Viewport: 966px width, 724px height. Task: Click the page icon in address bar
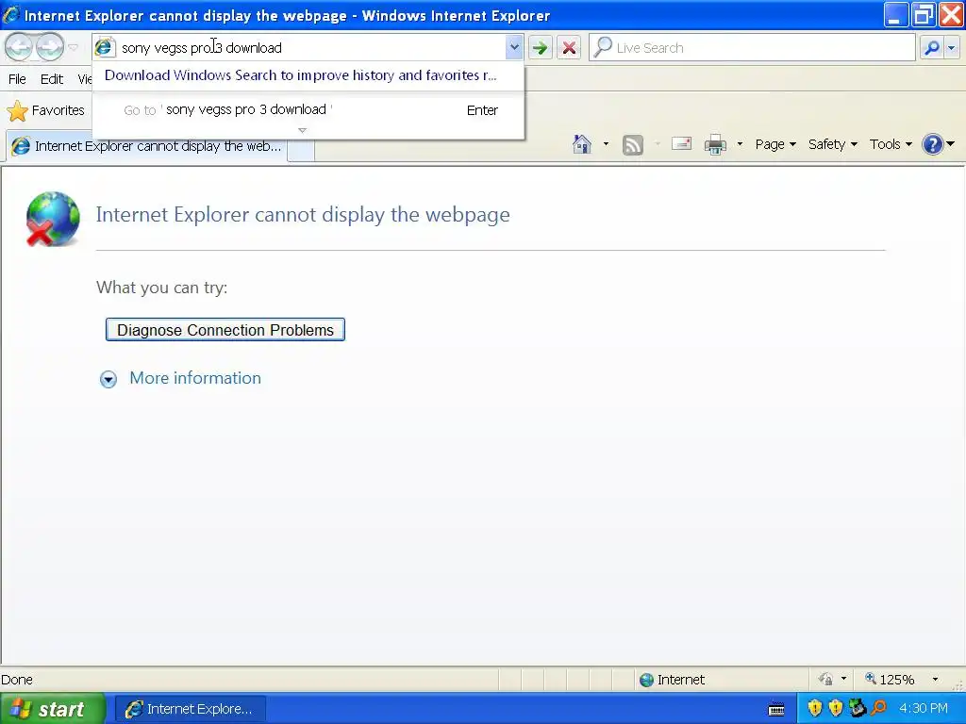(x=105, y=47)
